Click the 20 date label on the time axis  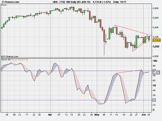[x=79, y=115]
